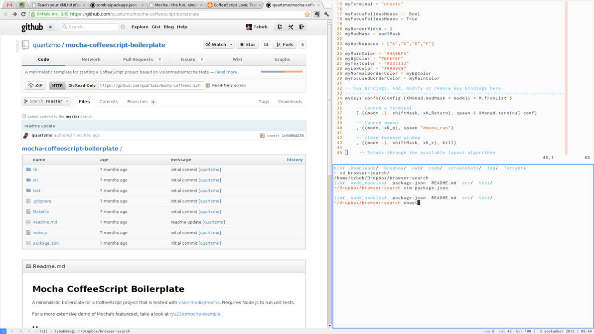The height and width of the screenshot is (334, 594).
Task: Download repository as ZIP
Action: click(35, 85)
